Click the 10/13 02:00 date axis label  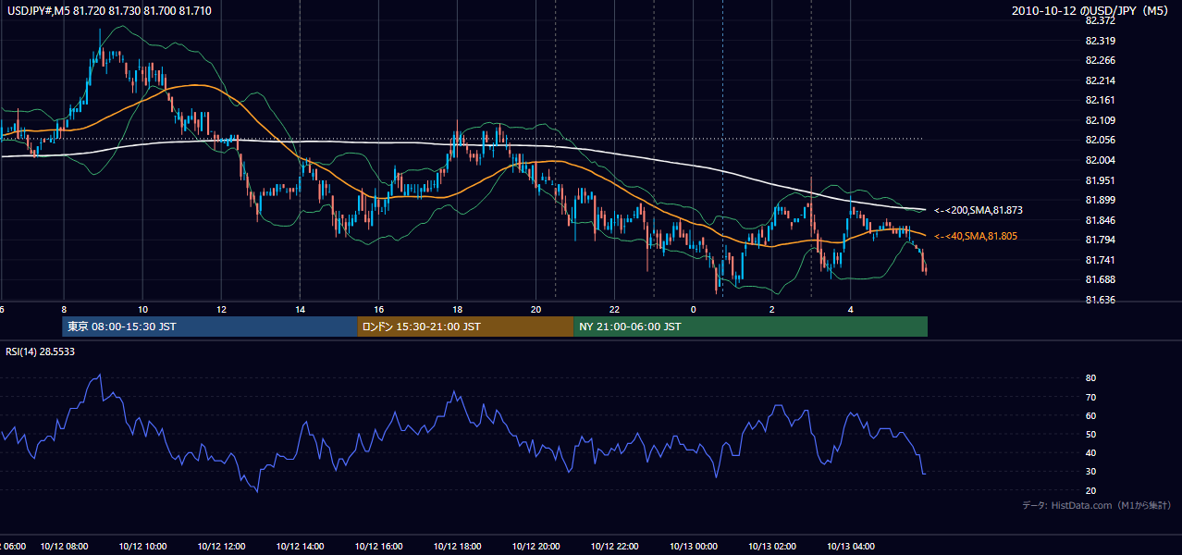coord(771,547)
